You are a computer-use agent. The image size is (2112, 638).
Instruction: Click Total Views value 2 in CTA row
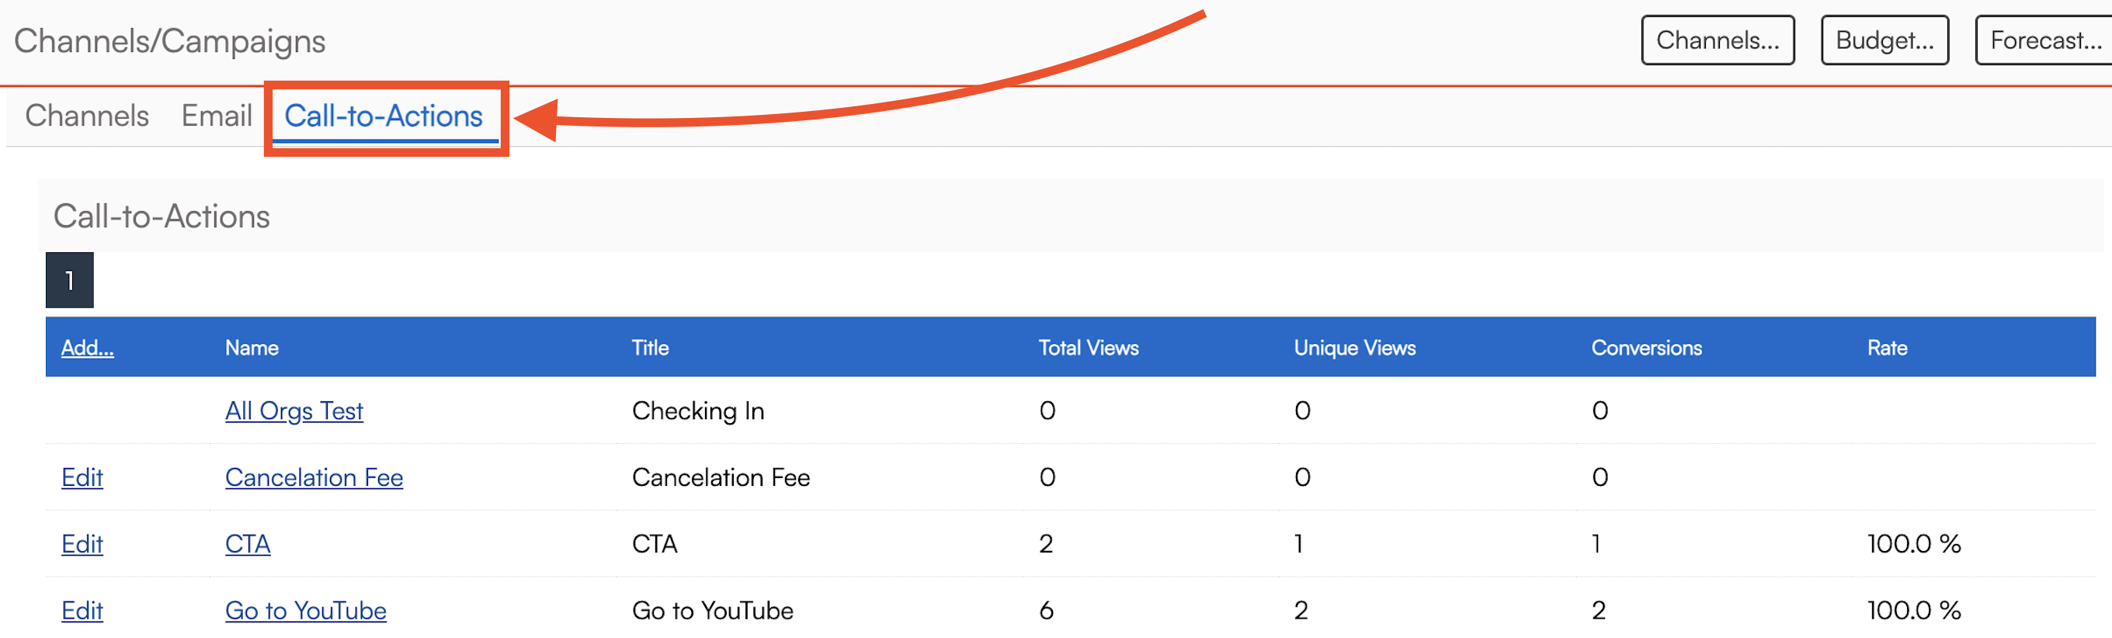[1046, 543]
